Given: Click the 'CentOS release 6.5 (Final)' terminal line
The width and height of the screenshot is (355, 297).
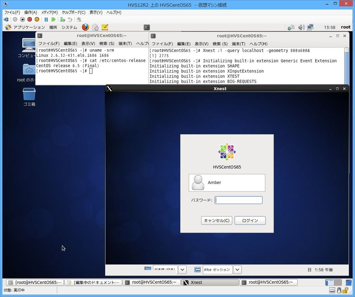Looking at the screenshot, I should (68, 65).
